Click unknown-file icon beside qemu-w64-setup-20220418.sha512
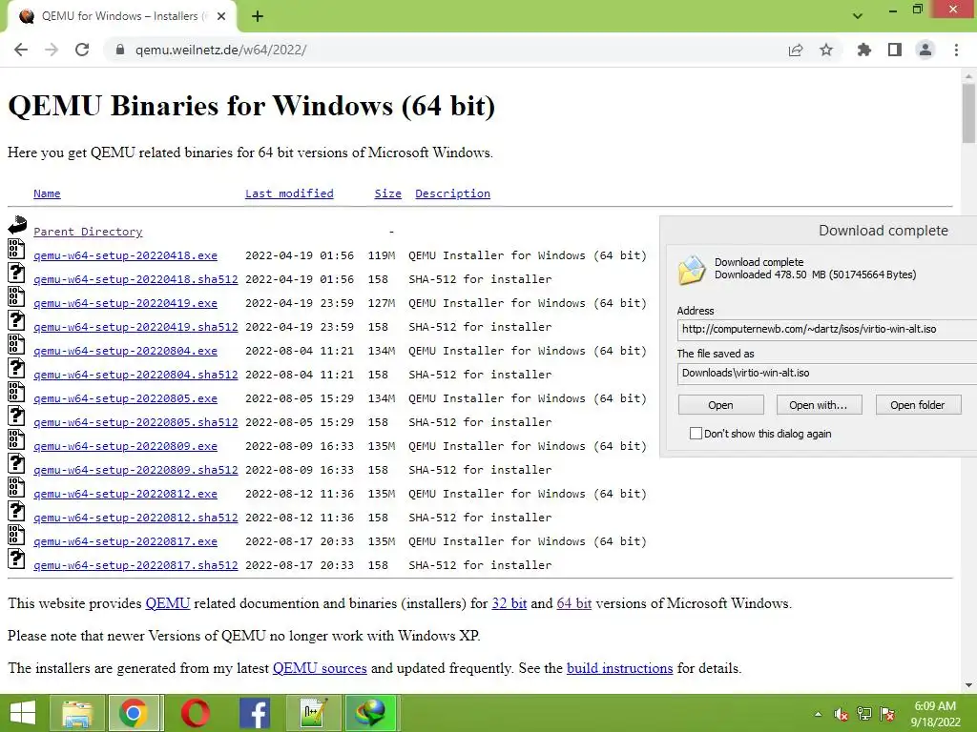This screenshot has width=977, height=732. point(17,273)
